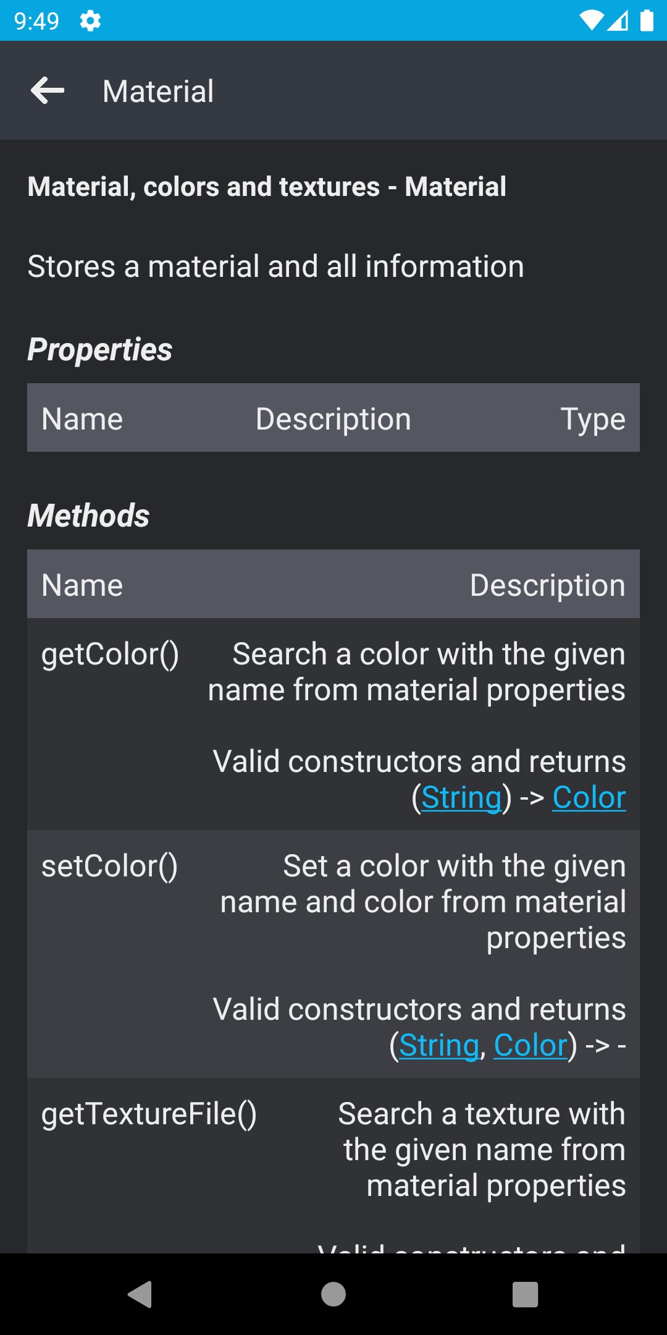This screenshot has height=1335, width=667.
Task: Tap battery icon in status bar
Action: (x=647, y=21)
